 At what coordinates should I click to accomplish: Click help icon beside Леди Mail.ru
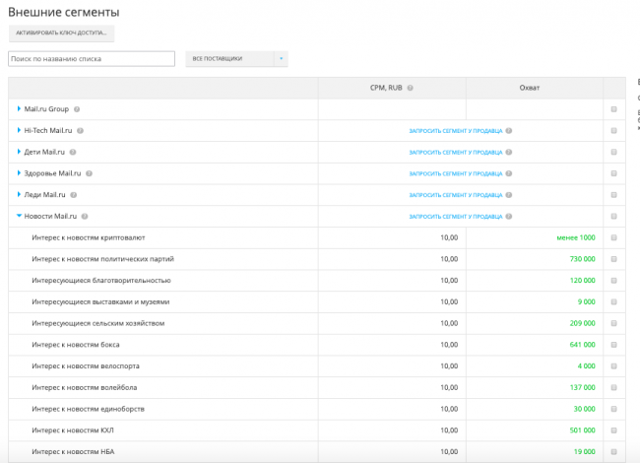pyautogui.click(x=74, y=195)
